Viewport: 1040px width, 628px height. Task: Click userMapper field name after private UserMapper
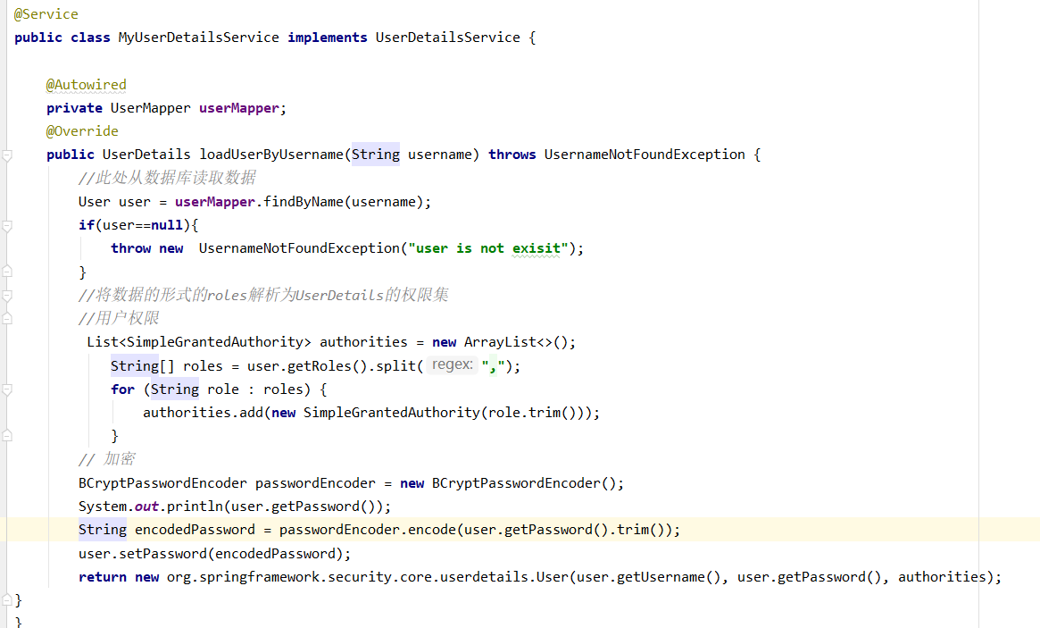point(238,108)
